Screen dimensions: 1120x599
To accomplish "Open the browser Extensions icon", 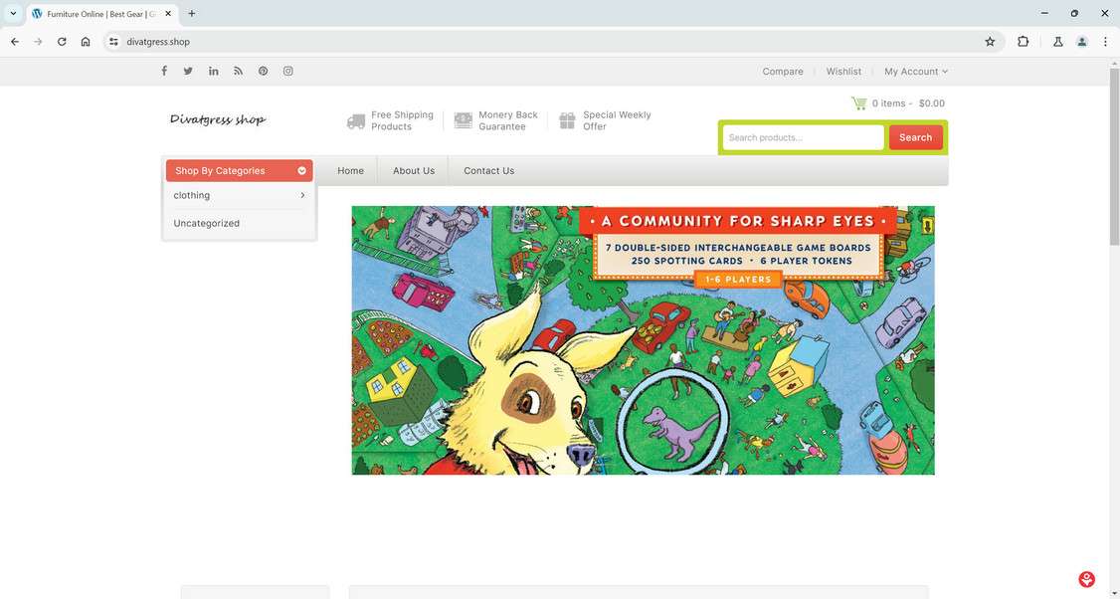I will pyautogui.click(x=1023, y=42).
